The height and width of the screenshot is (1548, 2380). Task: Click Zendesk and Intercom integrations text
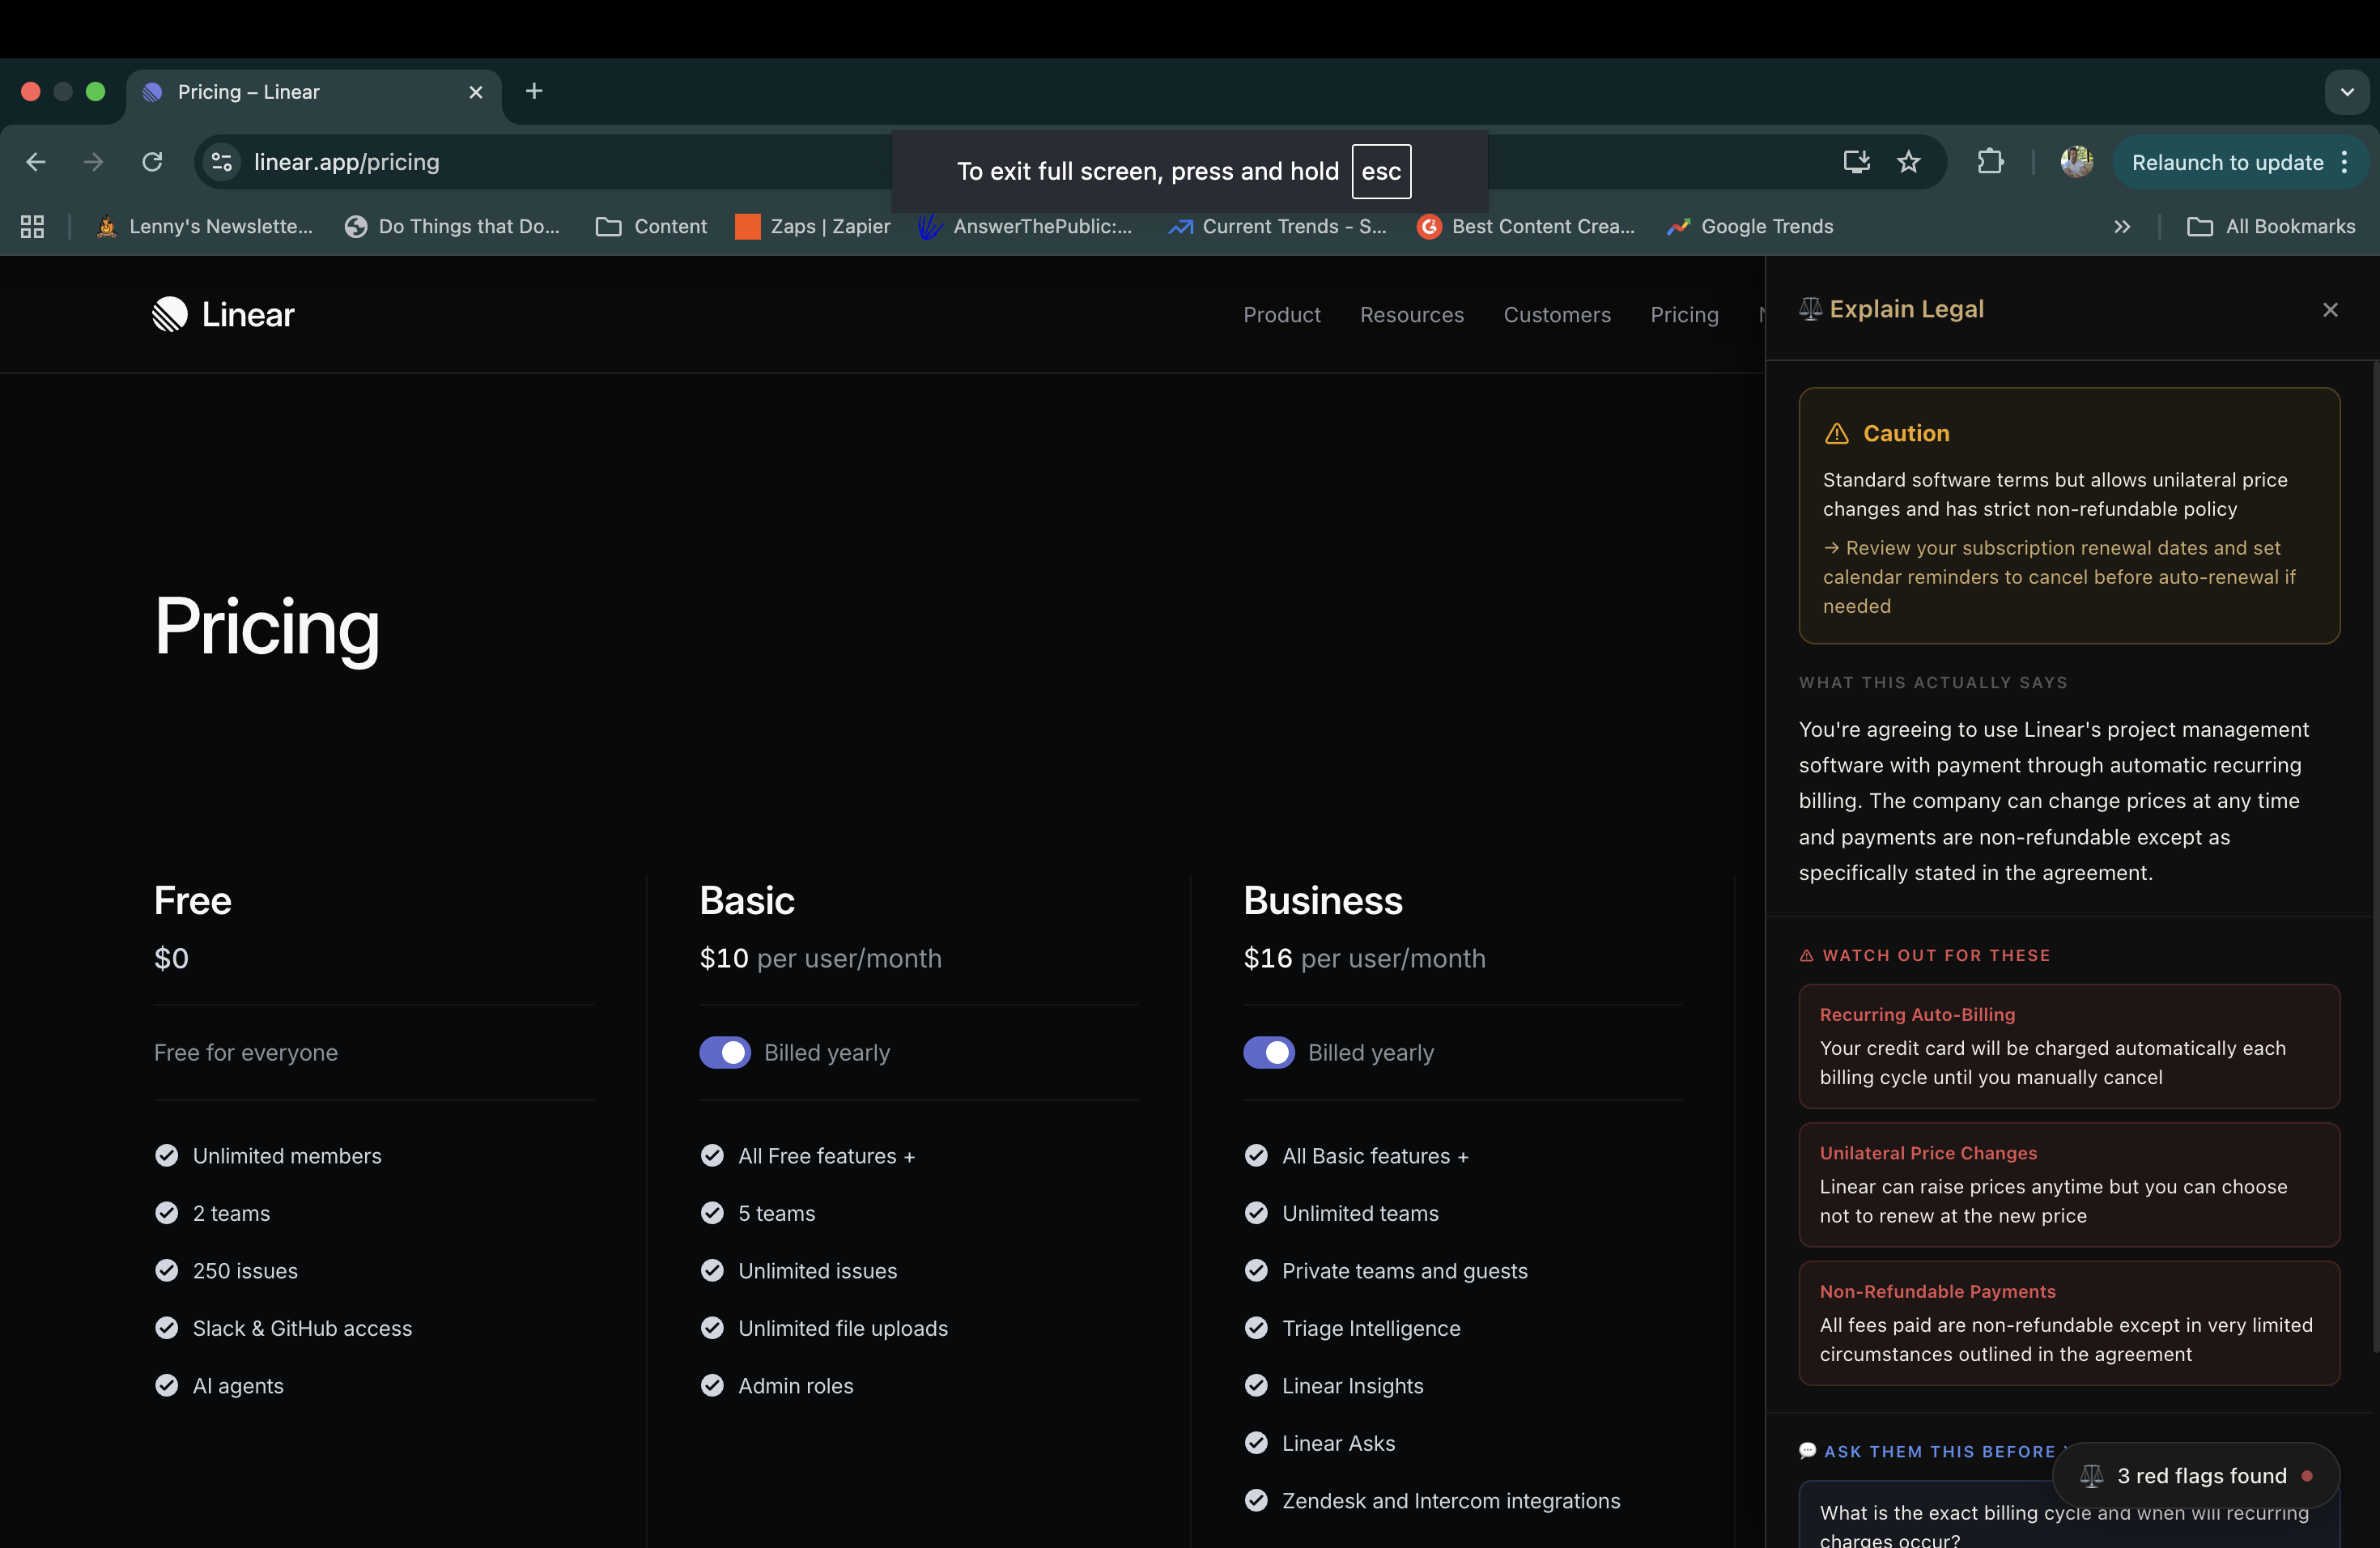pyautogui.click(x=1451, y=1501)
